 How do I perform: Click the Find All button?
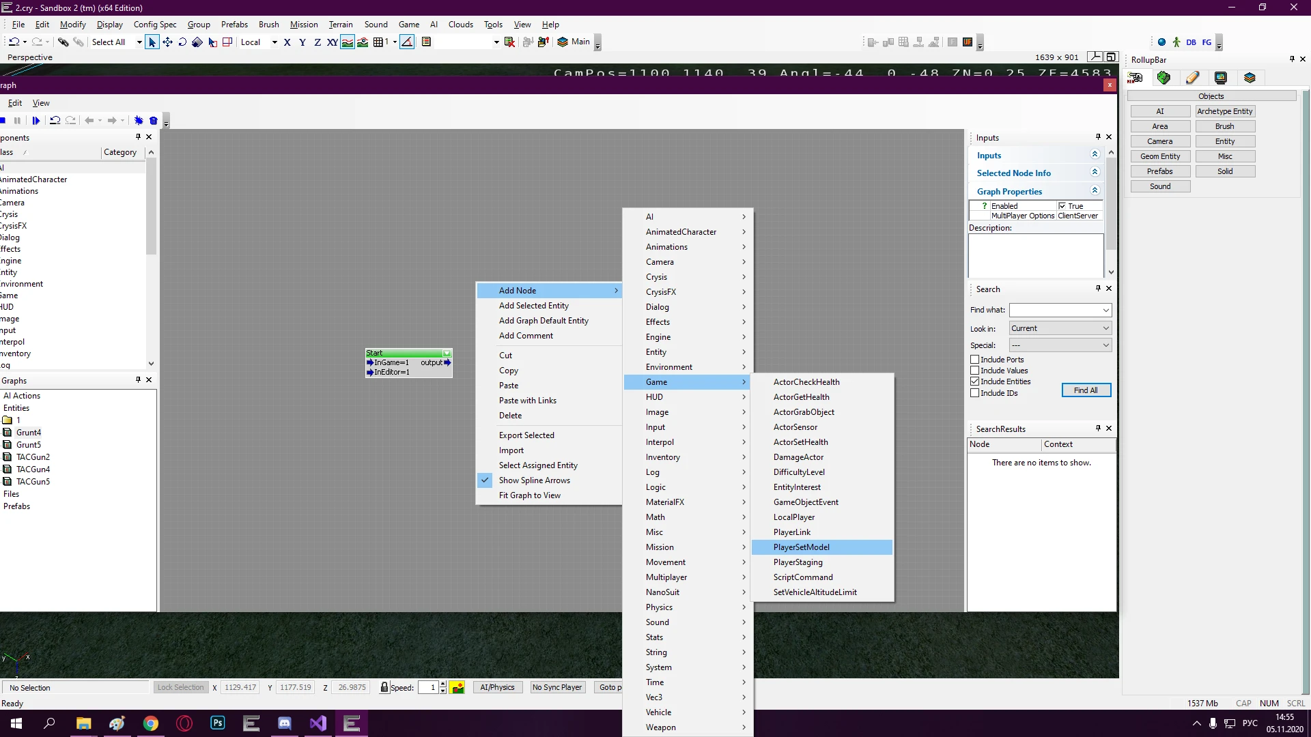point(1086,390)
